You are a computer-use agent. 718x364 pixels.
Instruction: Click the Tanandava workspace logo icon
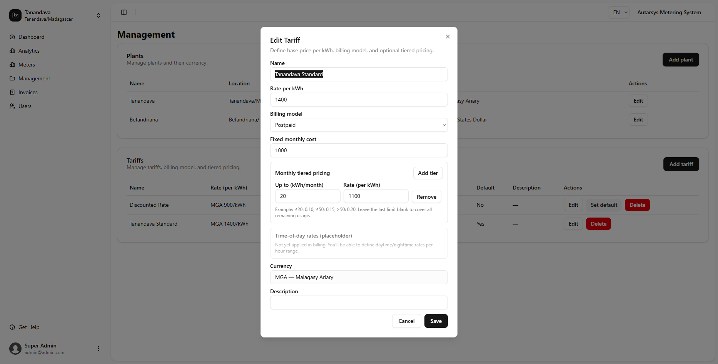15,15
